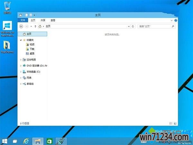Open the 下载 favorites folder
Screen dimensions: 193x145
(32, 49)
